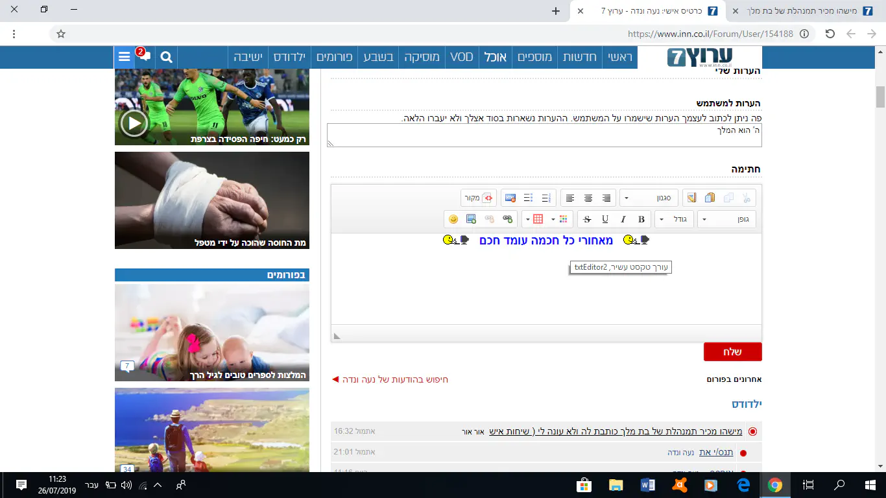Toggle bold formatting in signature editor
The height and width of the screenshot is (498, 886).
[641, 219]
